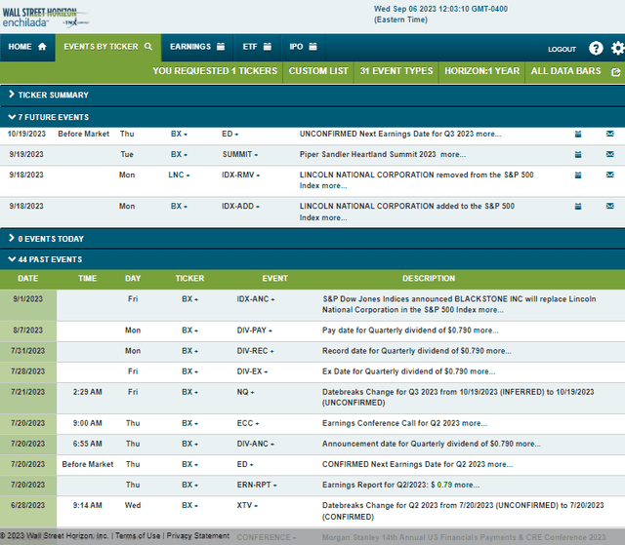Open the LNC ticker dropdown
Screen dimensions: 625x545
[179, 175]
